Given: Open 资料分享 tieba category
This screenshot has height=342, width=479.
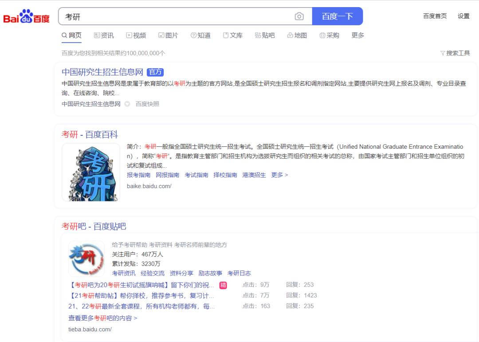Looking at the screenshot, I should (x=181, y=273).
